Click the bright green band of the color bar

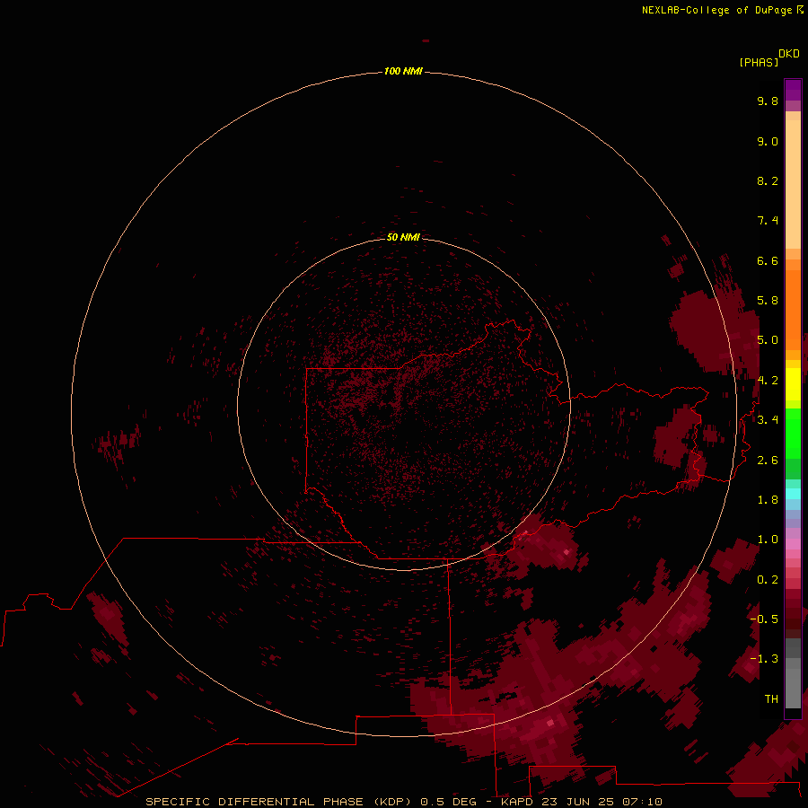click(x=793, y=433)
